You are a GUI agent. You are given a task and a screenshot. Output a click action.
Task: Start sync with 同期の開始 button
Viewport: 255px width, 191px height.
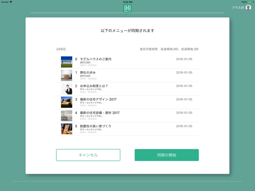point(167,155)
